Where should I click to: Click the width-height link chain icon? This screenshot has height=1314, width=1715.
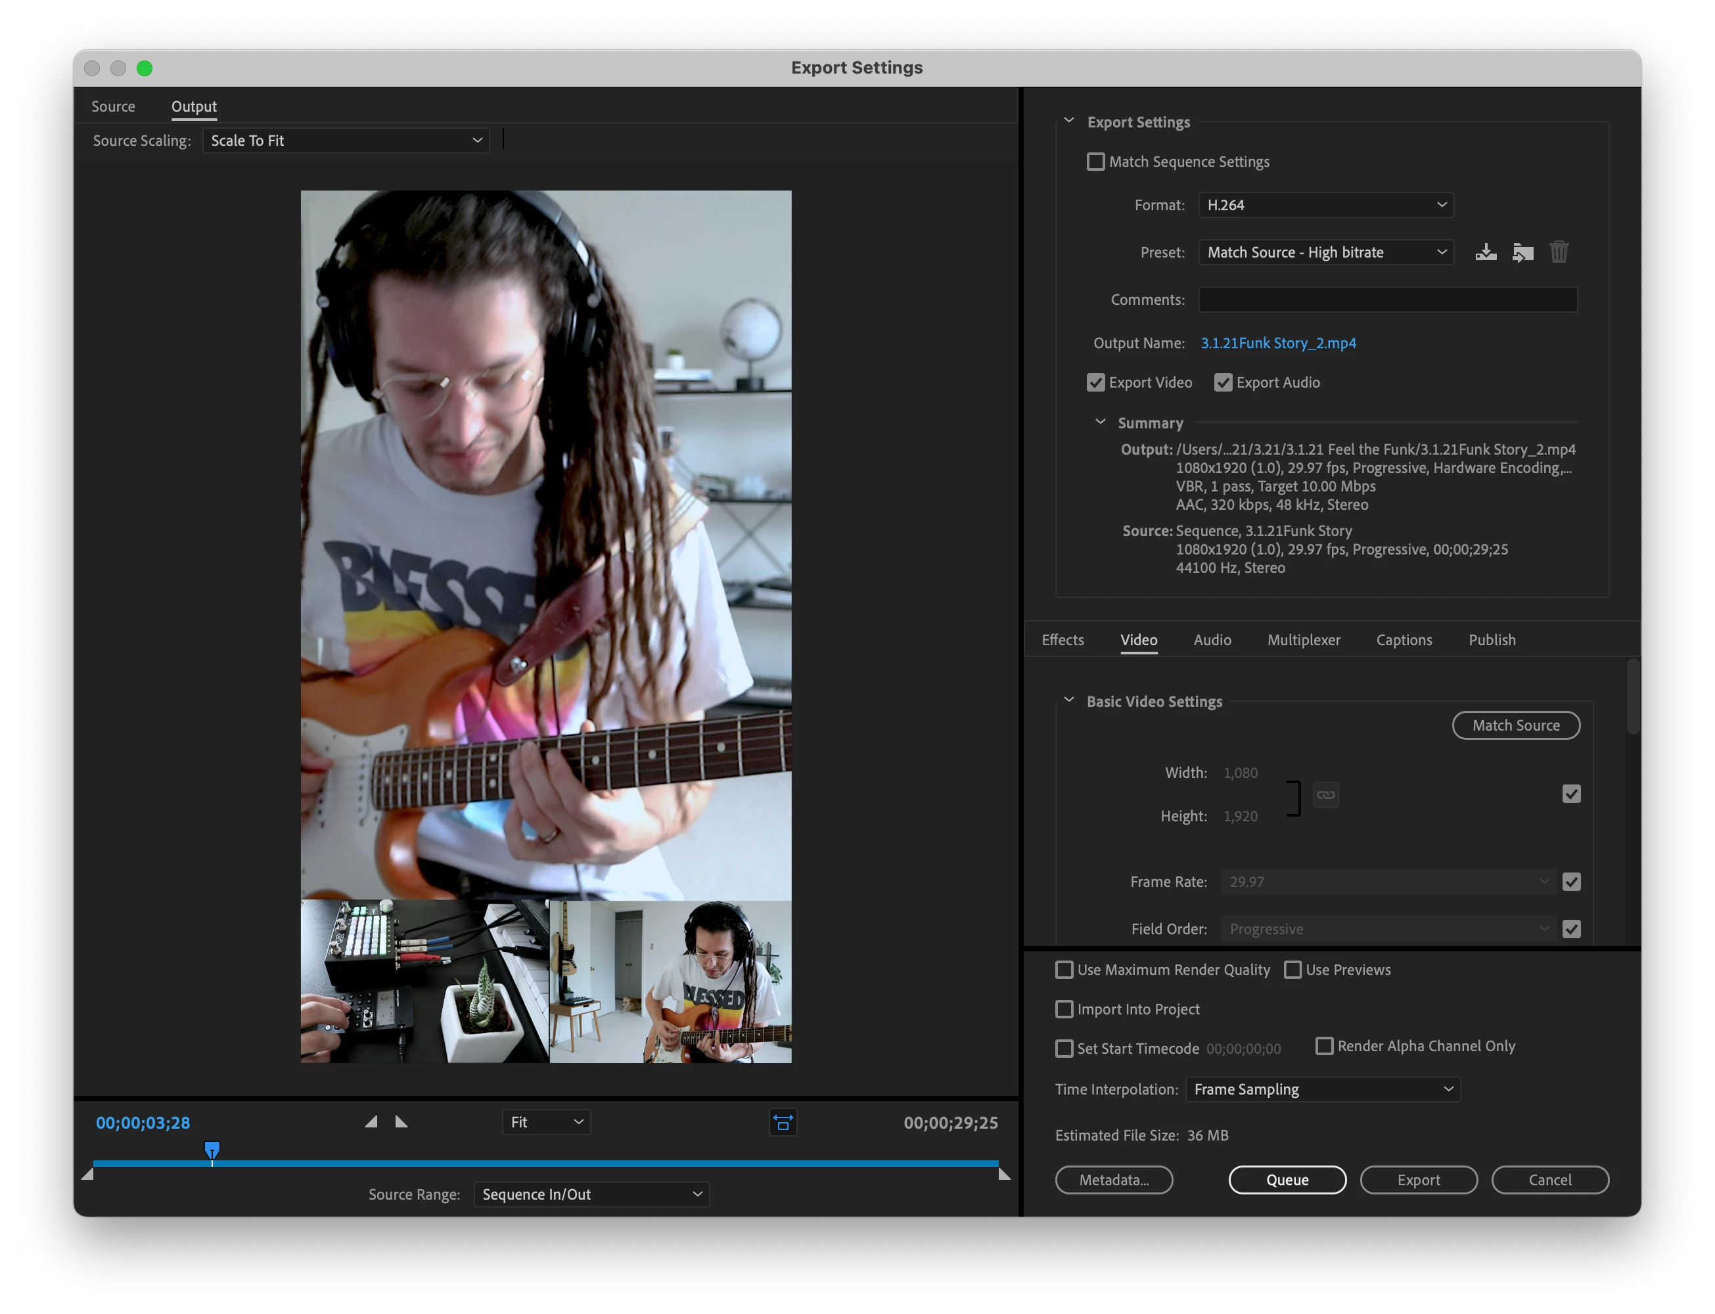coord(1325,795)
